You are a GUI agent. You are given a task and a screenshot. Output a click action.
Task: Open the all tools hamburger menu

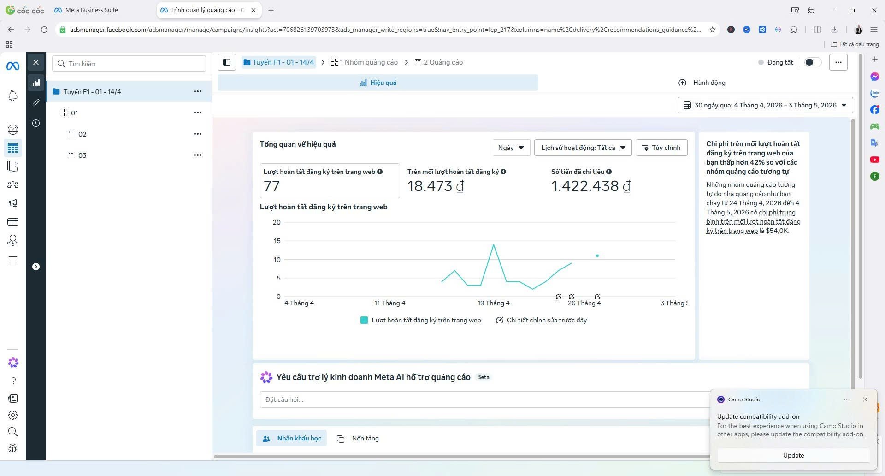[13, 260]
